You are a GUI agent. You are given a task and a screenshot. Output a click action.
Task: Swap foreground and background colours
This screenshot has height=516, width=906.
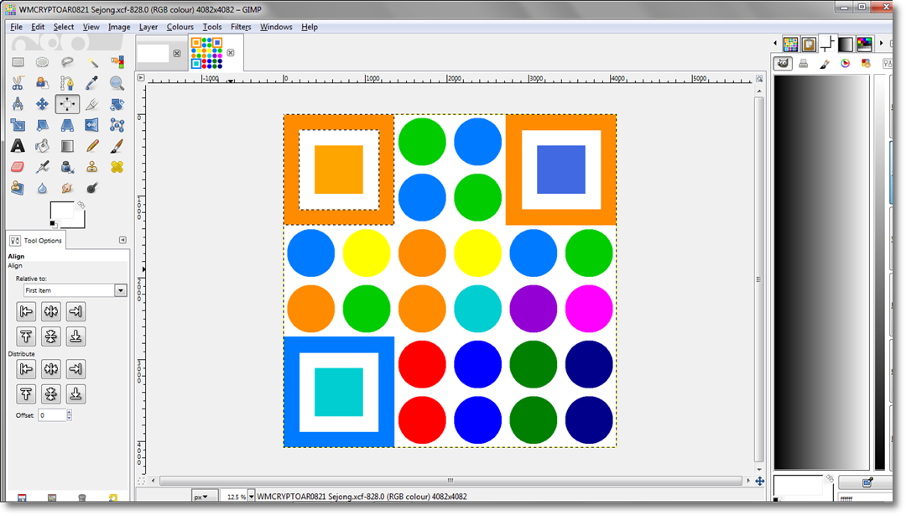[81, 205]
